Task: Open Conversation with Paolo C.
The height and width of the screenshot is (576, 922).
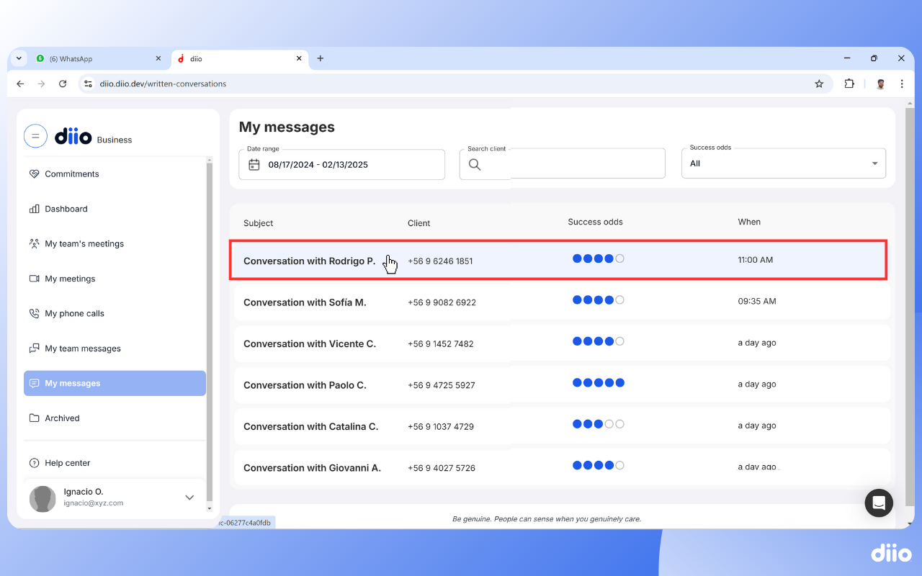Action: [562, 384]
